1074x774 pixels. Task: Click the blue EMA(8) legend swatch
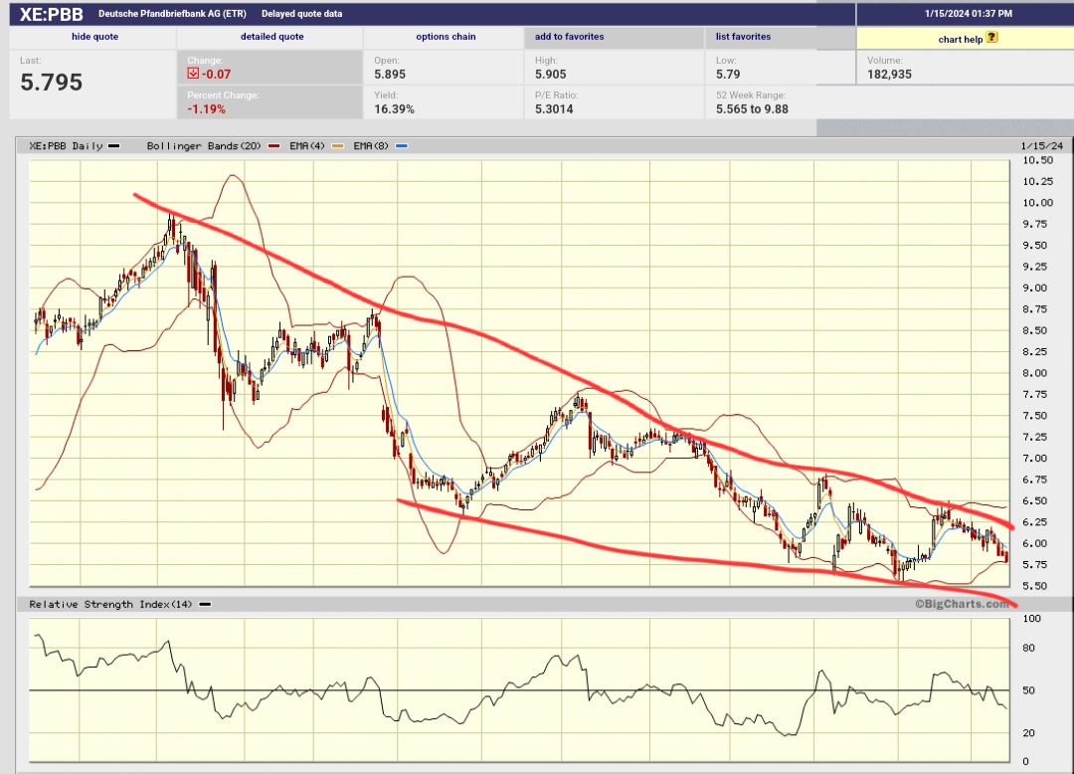click(402, 146)
